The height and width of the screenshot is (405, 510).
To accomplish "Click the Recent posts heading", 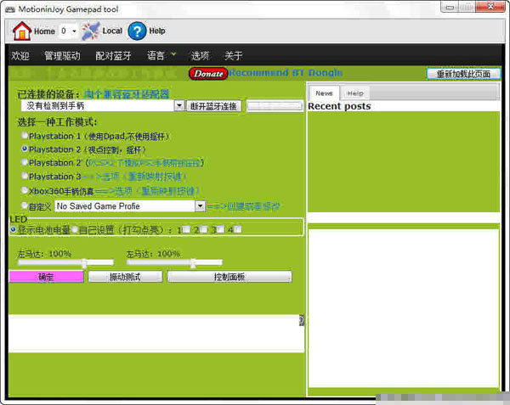I will click(x=339, y=106).
